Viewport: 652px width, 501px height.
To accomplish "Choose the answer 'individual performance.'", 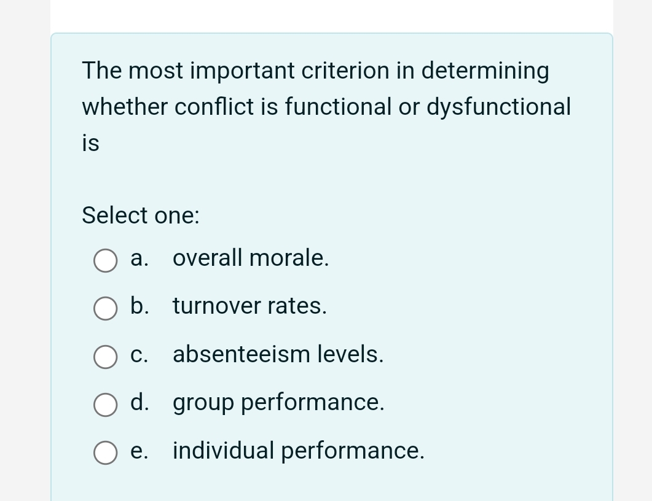I will tap(299, 451).
